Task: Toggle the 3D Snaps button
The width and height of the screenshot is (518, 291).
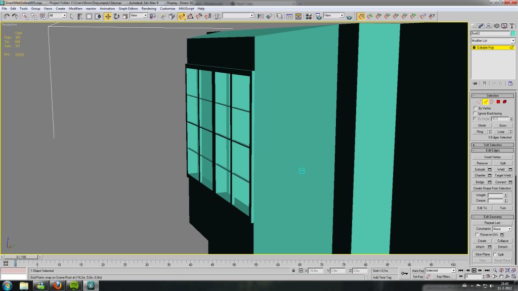Action: [x=182, y=16]
